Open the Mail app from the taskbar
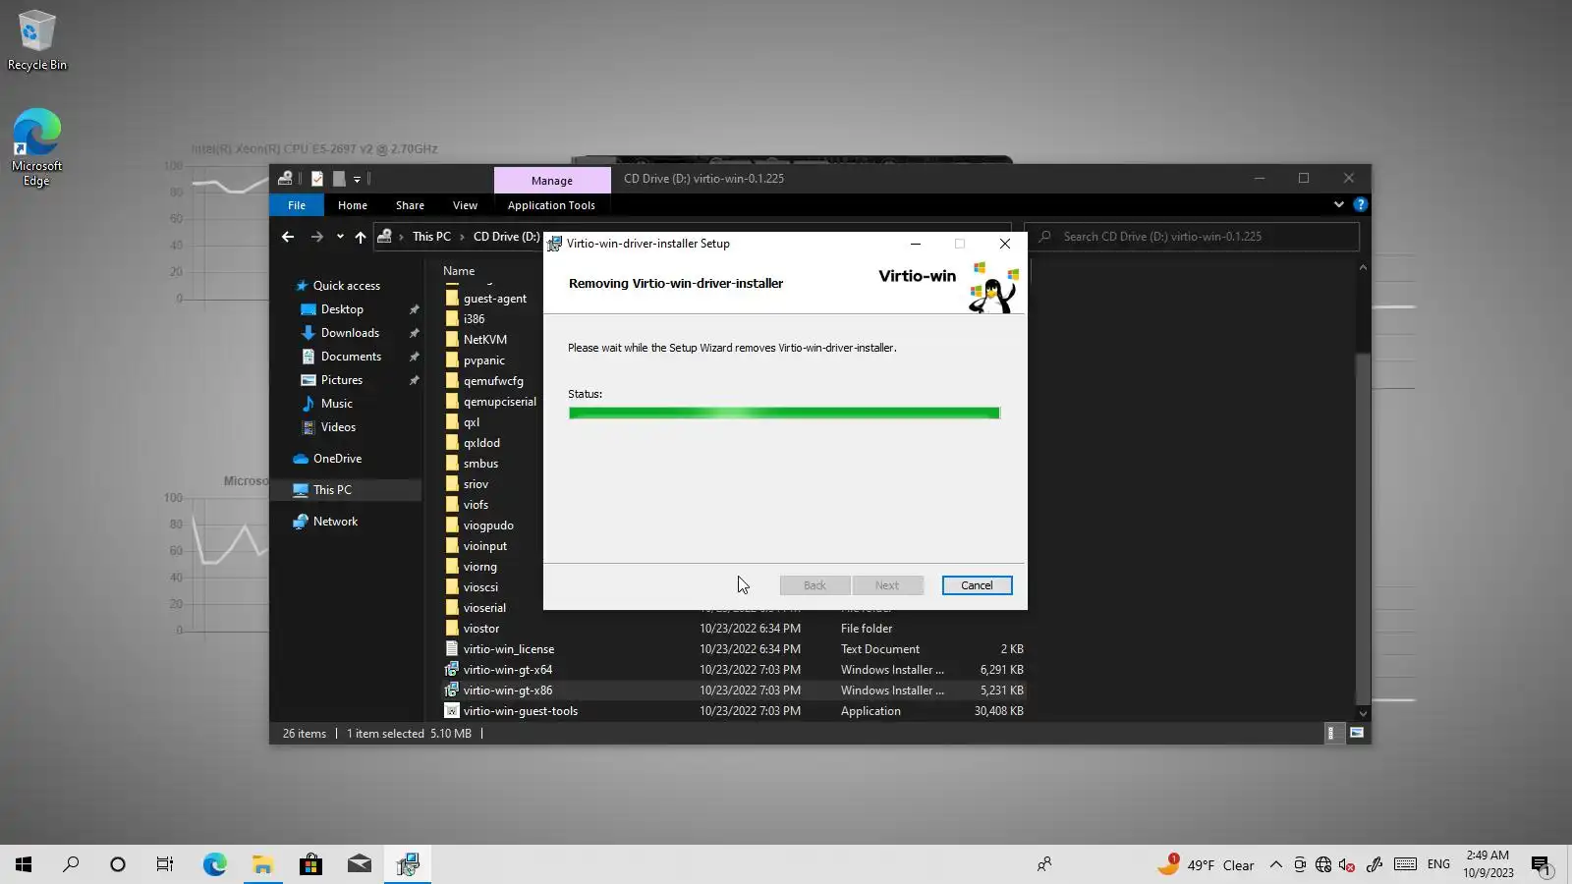The width and height of the screenshot is (1572, 884). pos(359,864)
